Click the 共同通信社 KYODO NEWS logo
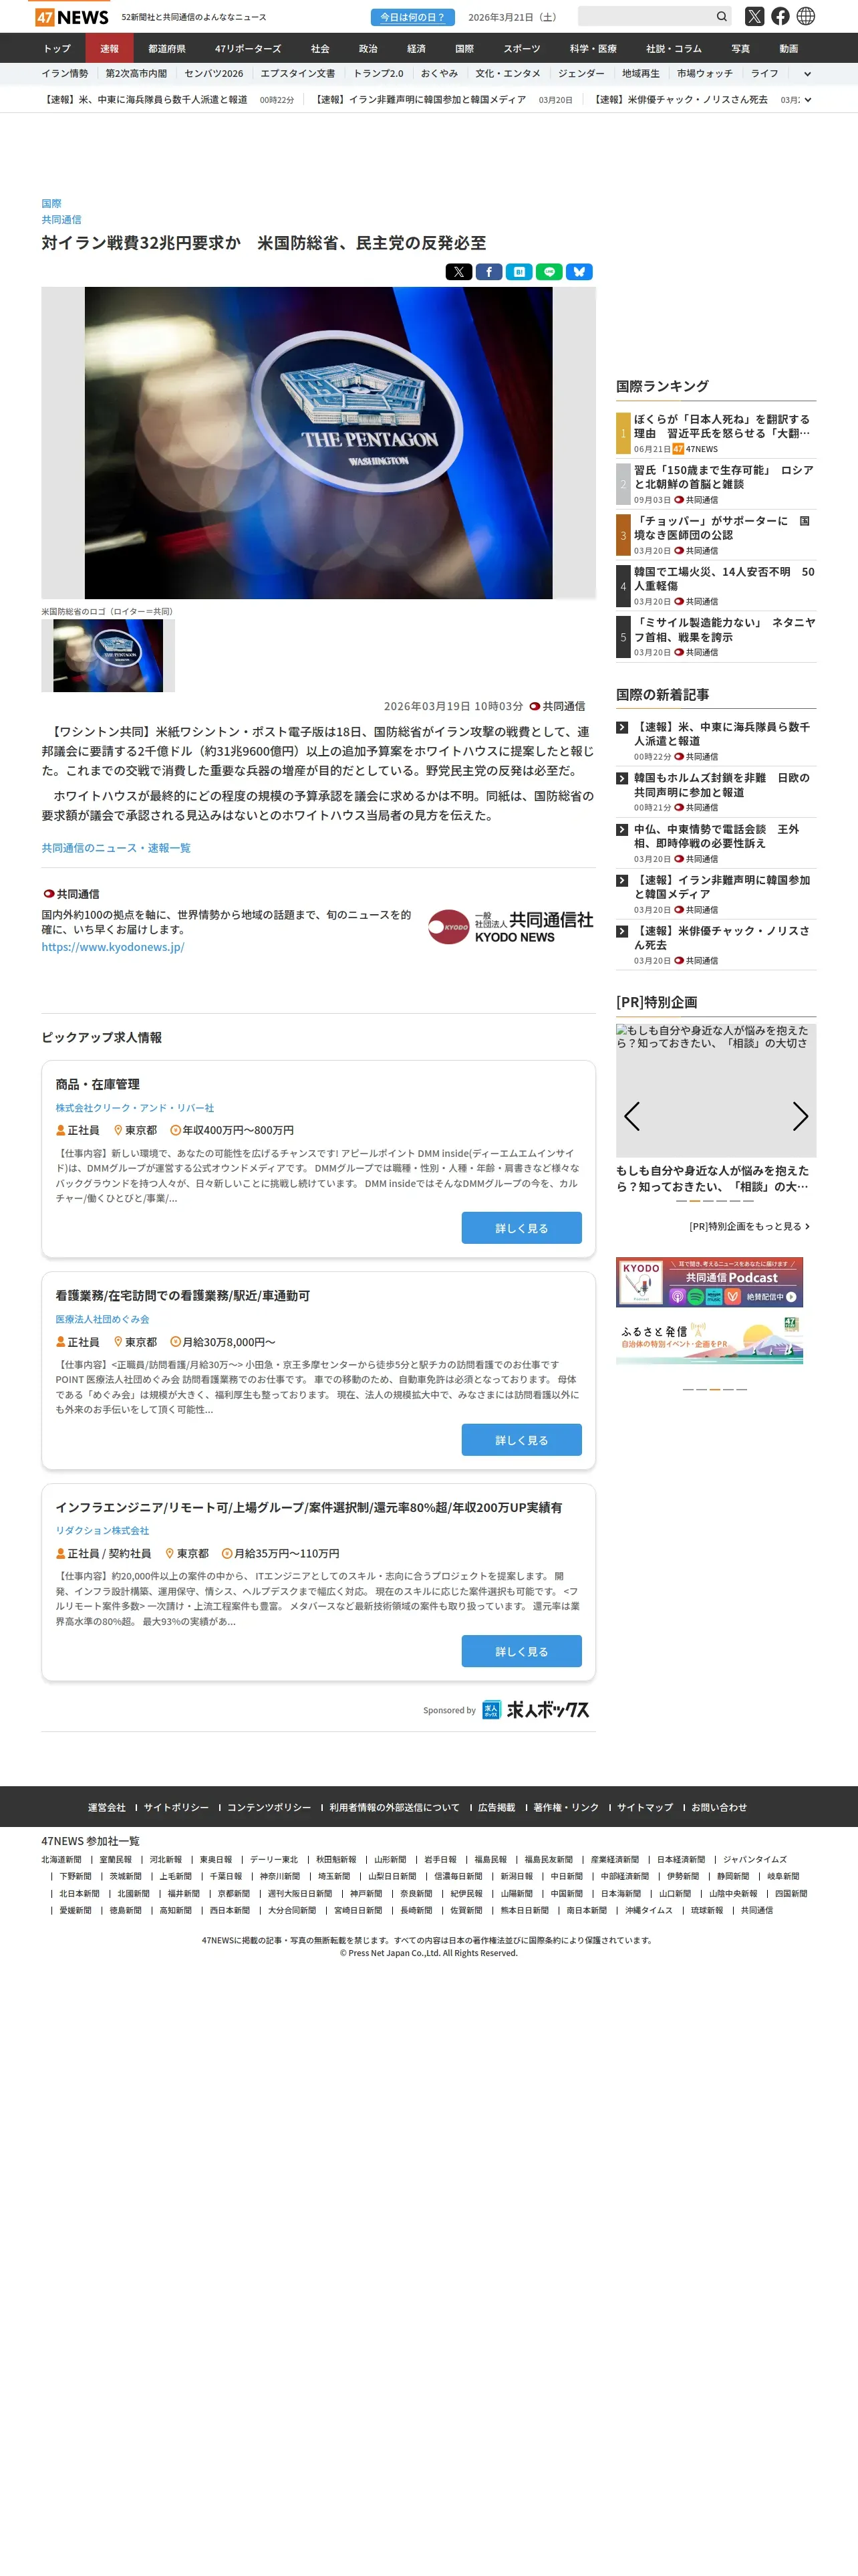This screenshot has width=858, height=2576. [x=511, y=927]
